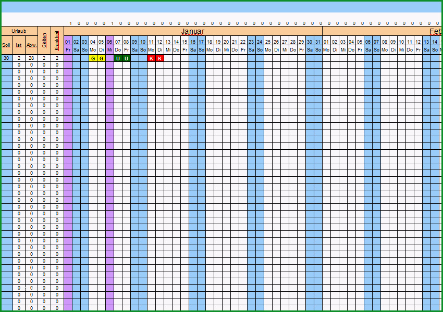Click the Mo weekday under January 04
This screenshot has width=443, height=312.
point(93,50)
